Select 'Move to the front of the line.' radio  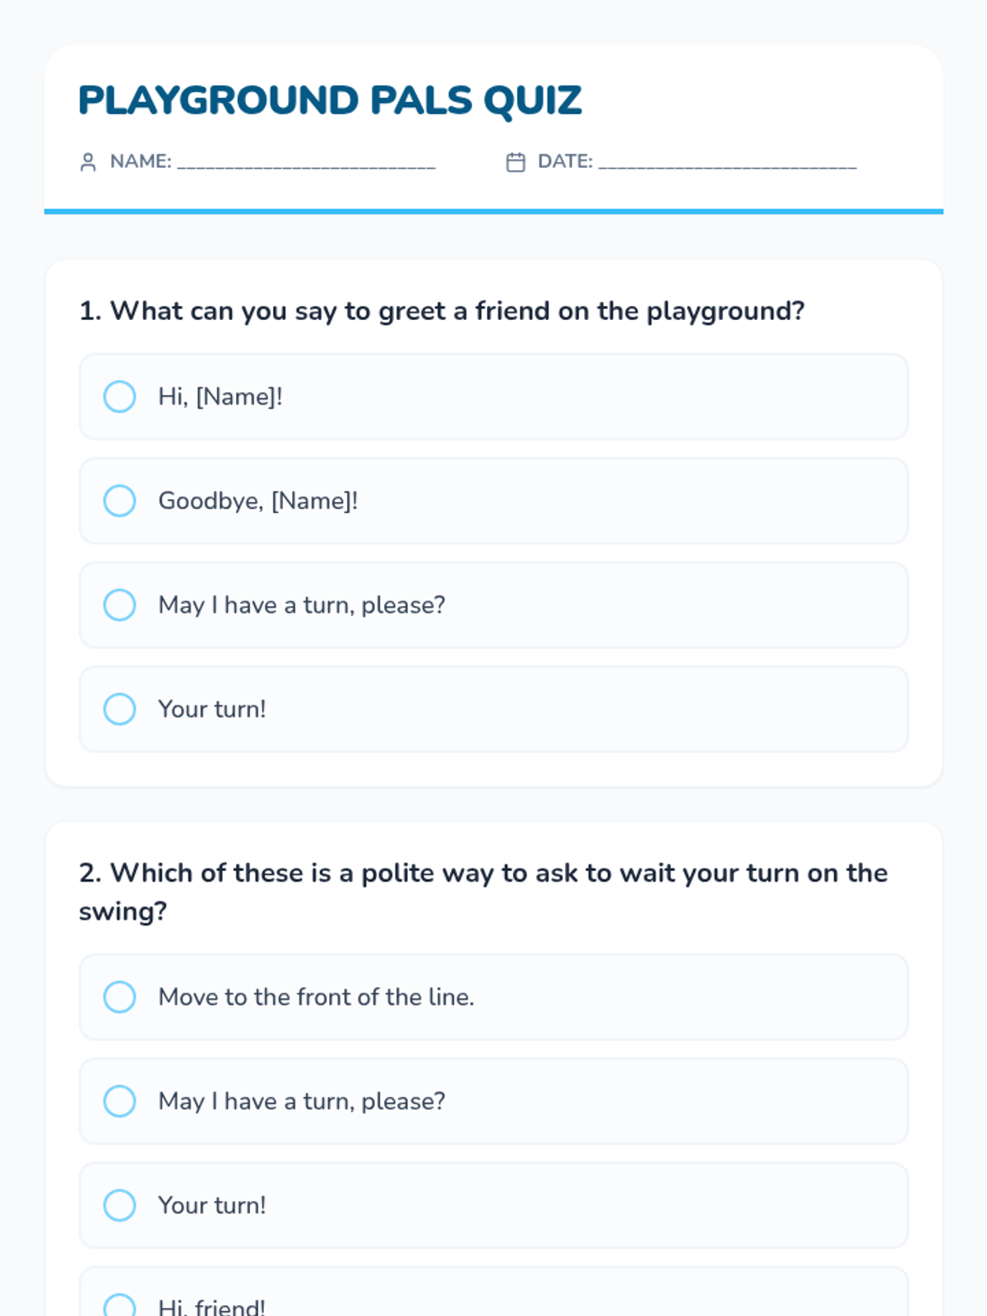point(119,997)
